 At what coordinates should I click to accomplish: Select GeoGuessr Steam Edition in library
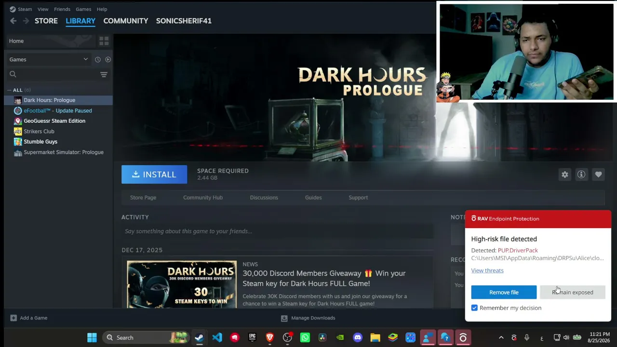[x=58, y=121]
